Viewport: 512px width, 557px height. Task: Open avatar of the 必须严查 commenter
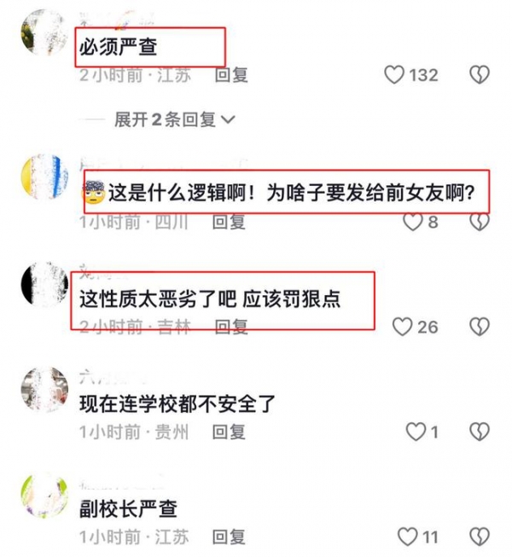pos(44,32)
